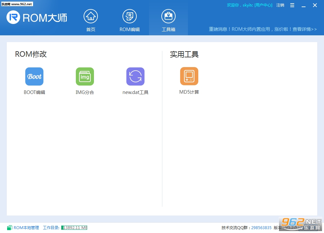The height and width of the screenshot is (233, 324).
Task: Click the new.dat工具 text label
Action: click(135, 92)
